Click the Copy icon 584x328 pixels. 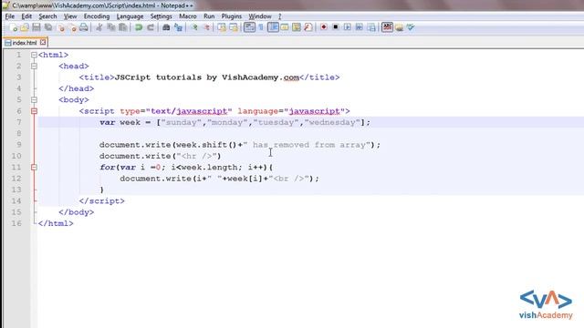coord(111,27)
